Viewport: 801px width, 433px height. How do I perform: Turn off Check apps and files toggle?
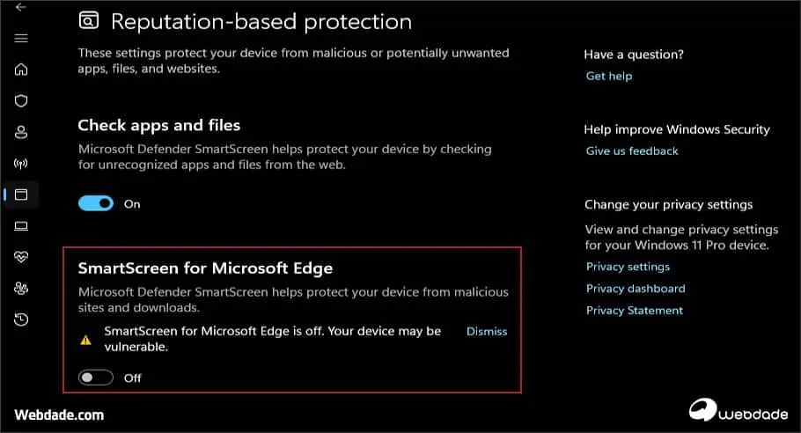point(96,203)
